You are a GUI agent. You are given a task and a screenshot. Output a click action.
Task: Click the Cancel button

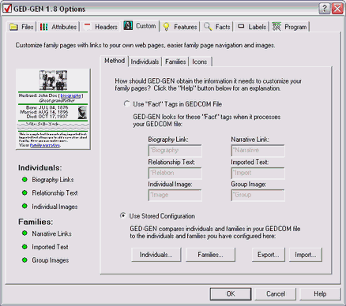tap(276, 293)
